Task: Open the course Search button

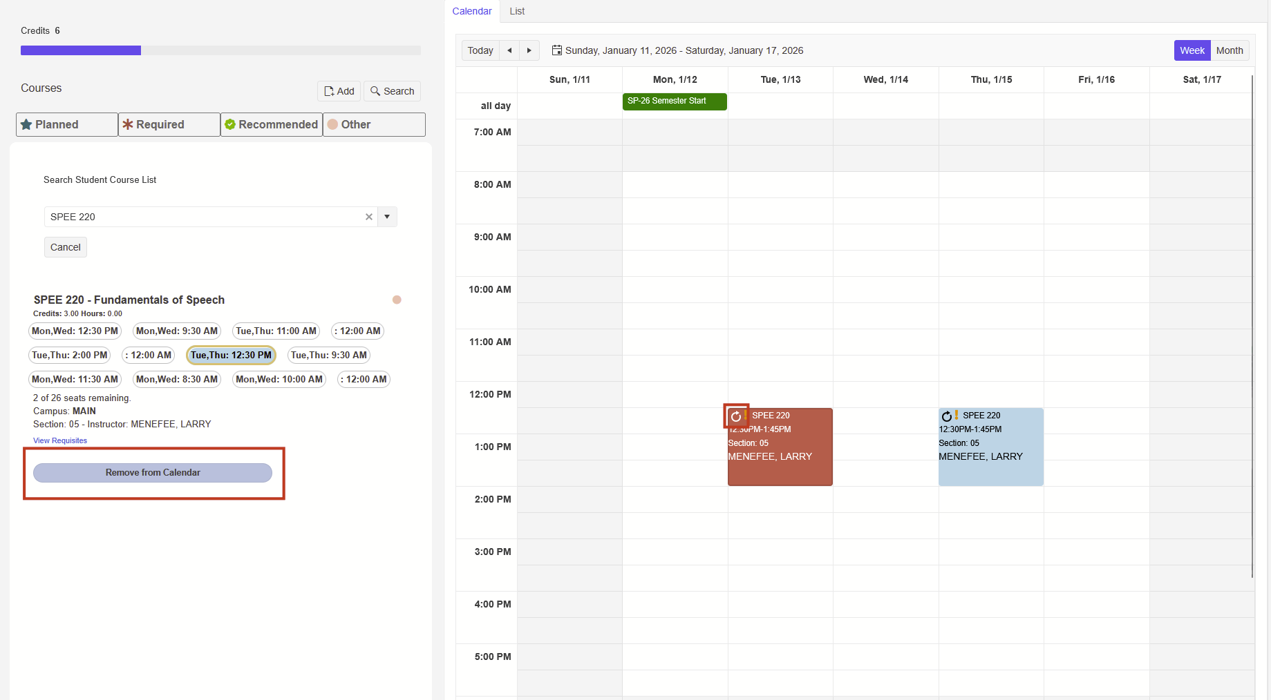Action: tap(392, 91)
